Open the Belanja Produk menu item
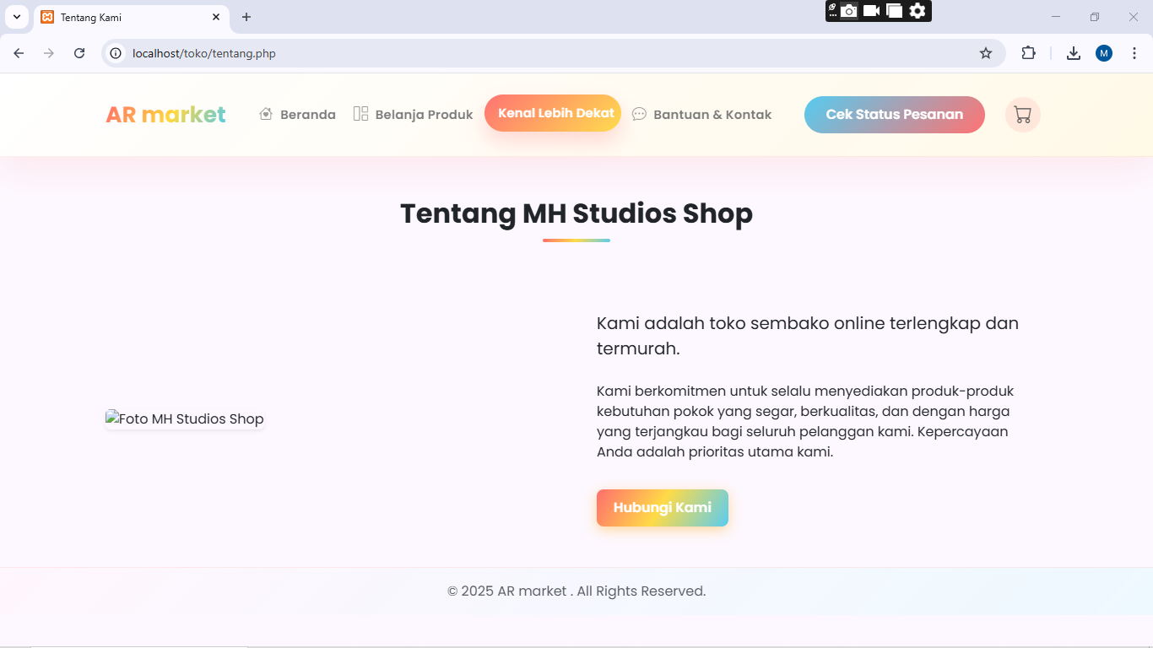The image size is (1153, 648). coord(414,115)
